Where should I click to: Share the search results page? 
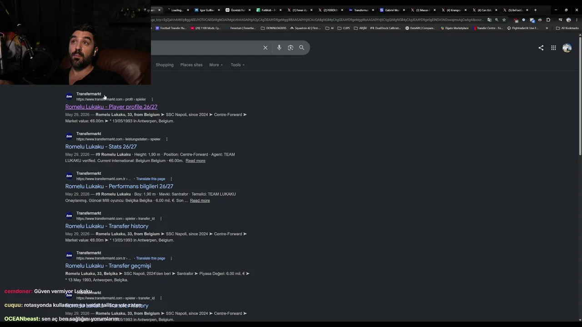[541, 48]
